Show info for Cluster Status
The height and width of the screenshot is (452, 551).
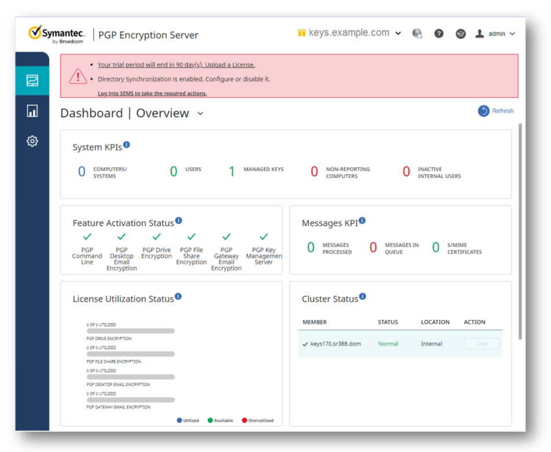pos(363,296)
